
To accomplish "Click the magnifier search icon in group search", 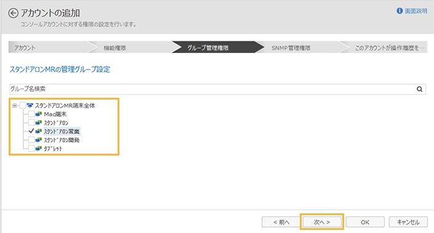I will coord(420,89).
